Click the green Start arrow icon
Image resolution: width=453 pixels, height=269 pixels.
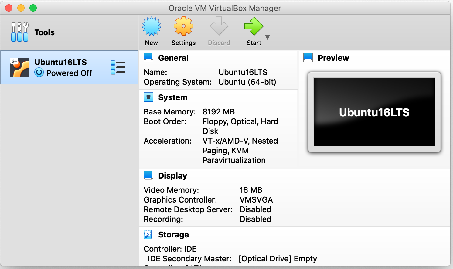click(x=254, y=26)
